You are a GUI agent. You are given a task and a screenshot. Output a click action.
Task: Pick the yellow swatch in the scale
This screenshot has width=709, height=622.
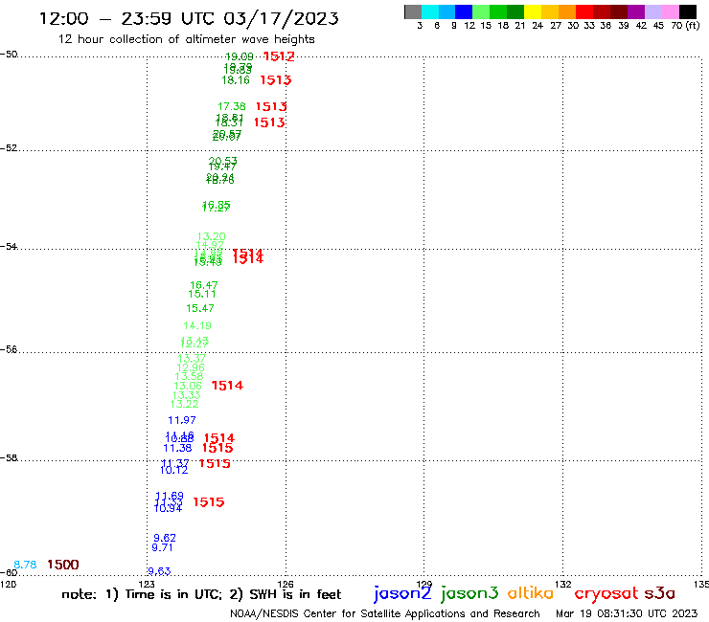pos(533,12)
